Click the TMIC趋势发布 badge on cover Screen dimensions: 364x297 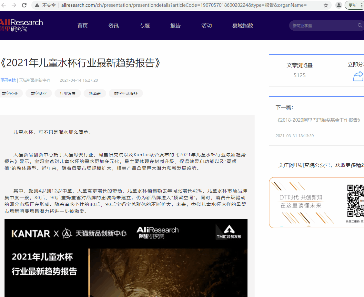click(x=229, y=232)
